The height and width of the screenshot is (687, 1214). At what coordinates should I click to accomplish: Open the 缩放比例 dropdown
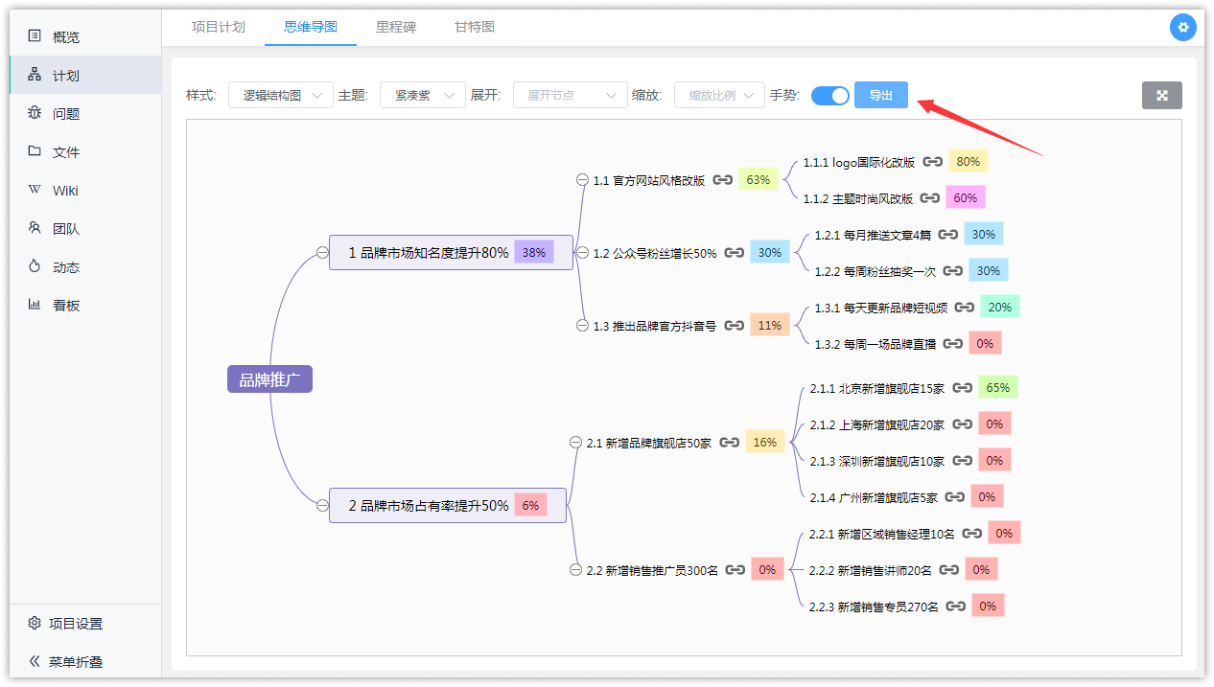(720, 96)
